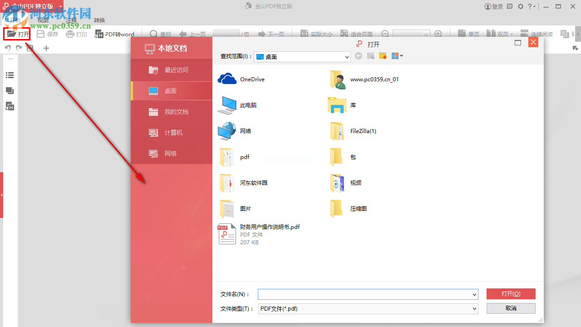Select 网络 in dialog sidebar

[172, 154]
